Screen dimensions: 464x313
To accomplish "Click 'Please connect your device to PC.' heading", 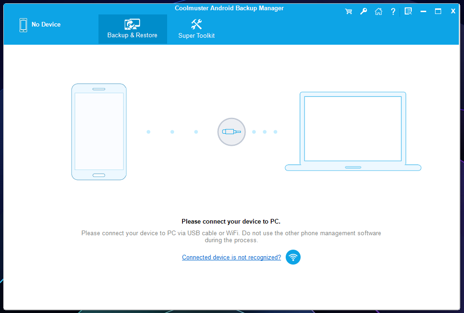I will pyautogui.click(x=231, y=221).
